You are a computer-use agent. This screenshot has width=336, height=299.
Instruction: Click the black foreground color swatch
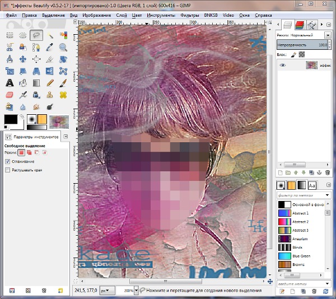[11, 119]
